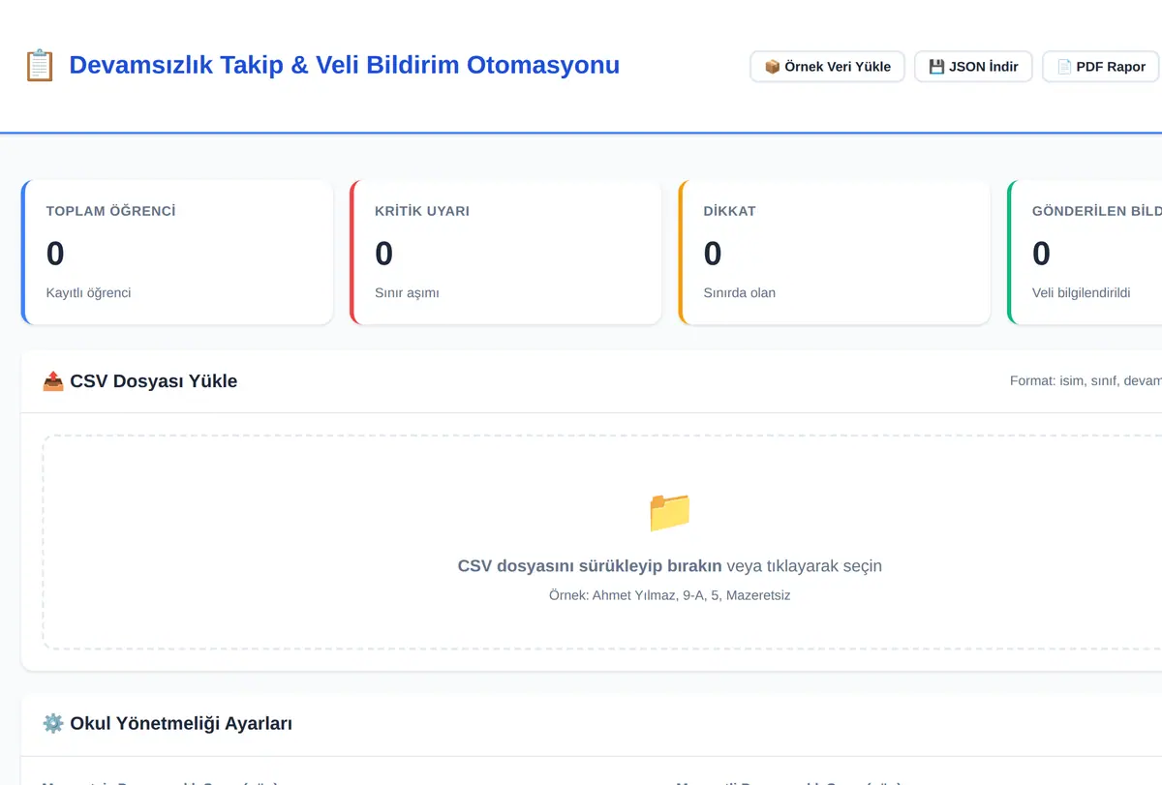Screen dimensions: 1162x785
Task: Click the gear icon beside Okul Yönetmeliği Ayarları
Action: (53, 723)
